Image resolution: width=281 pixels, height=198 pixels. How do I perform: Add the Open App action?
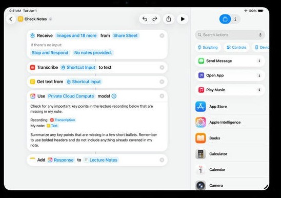230,75
